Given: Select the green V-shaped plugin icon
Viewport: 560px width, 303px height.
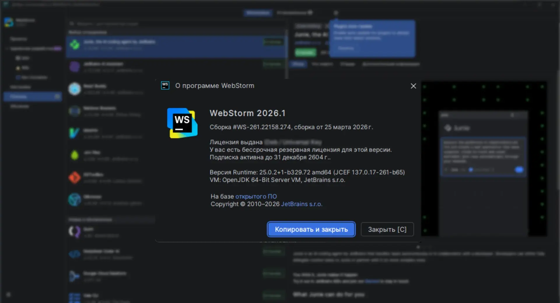Looking at the screenshot, I should pos(74,133).
